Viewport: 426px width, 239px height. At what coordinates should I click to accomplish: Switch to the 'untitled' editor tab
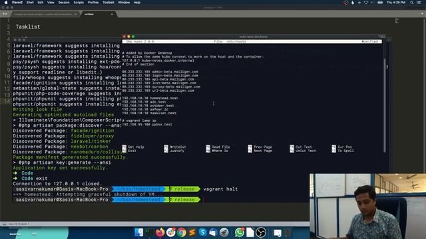99,14
